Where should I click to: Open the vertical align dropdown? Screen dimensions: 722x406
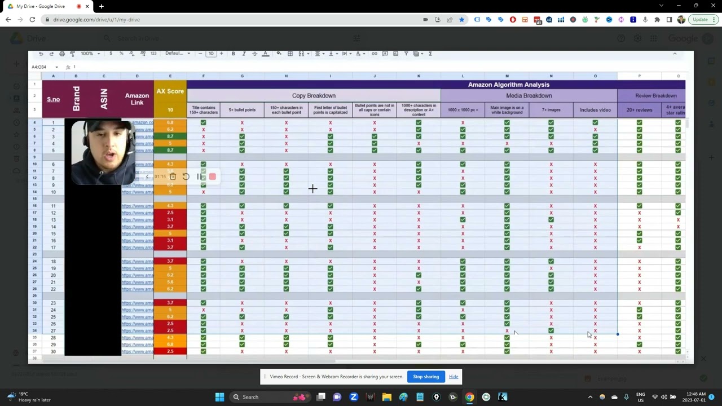[x=332, y=54]
